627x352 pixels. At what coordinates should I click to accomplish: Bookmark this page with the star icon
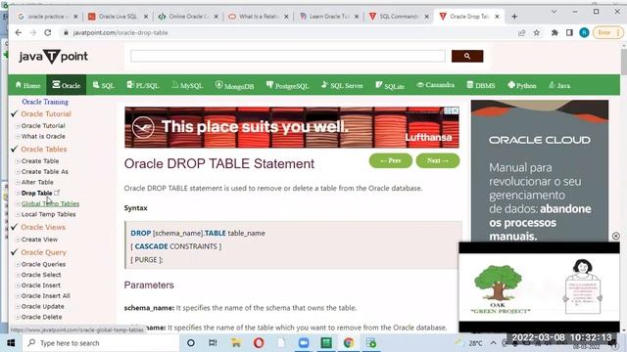(537, 32)
